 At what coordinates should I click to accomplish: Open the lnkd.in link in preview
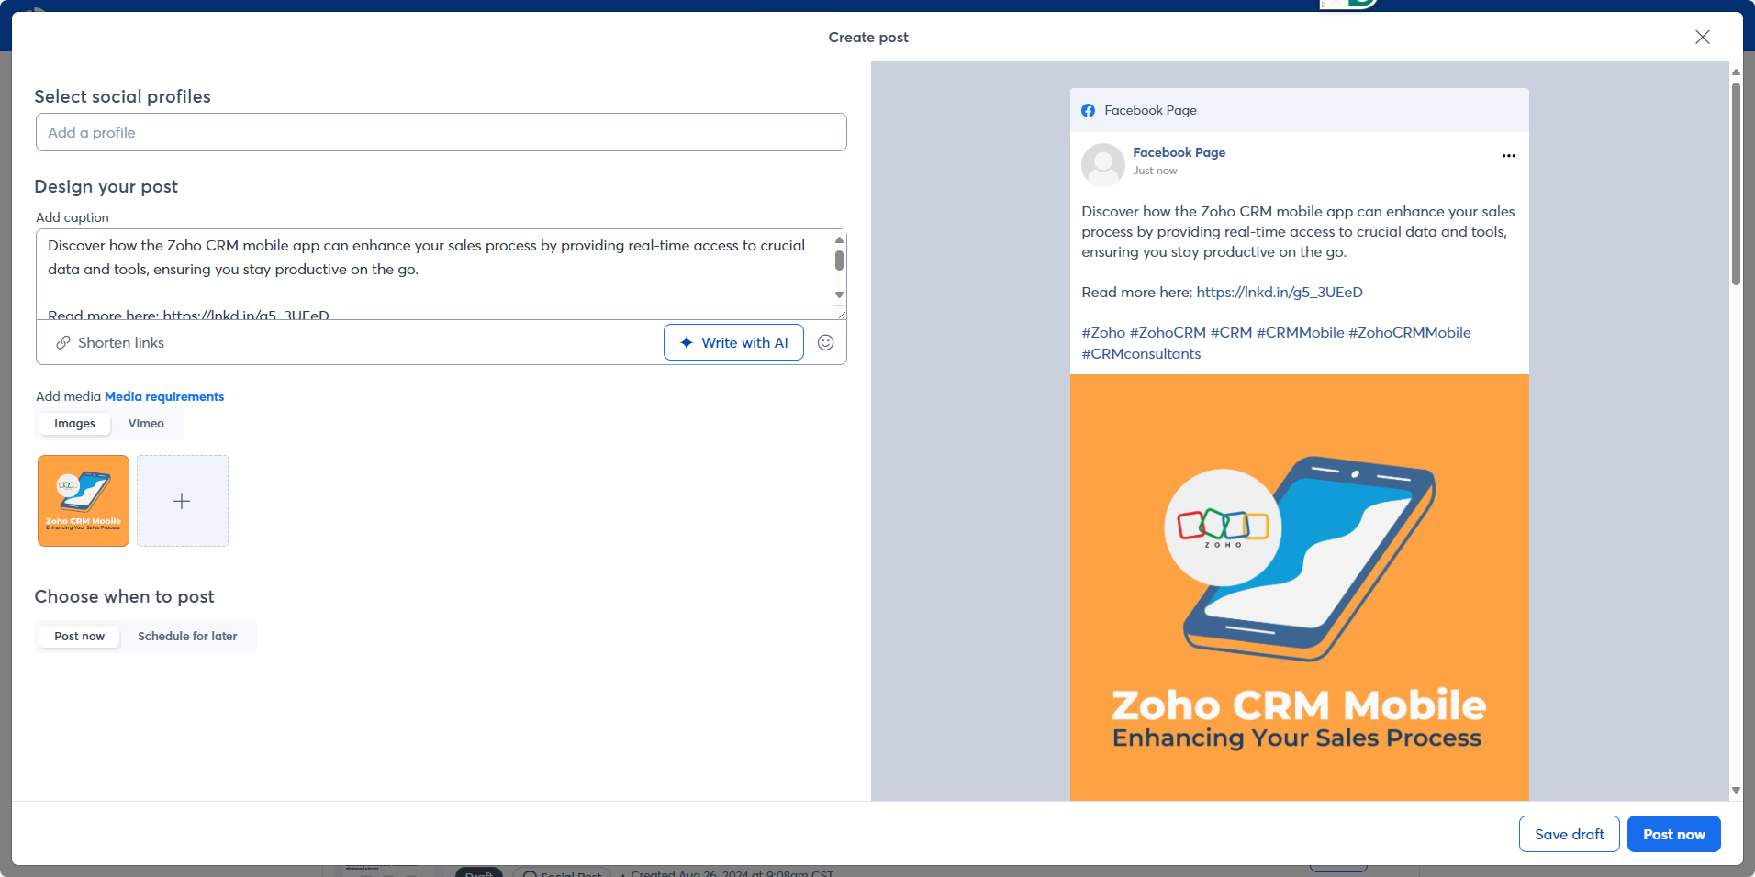tap(1280, 292)
